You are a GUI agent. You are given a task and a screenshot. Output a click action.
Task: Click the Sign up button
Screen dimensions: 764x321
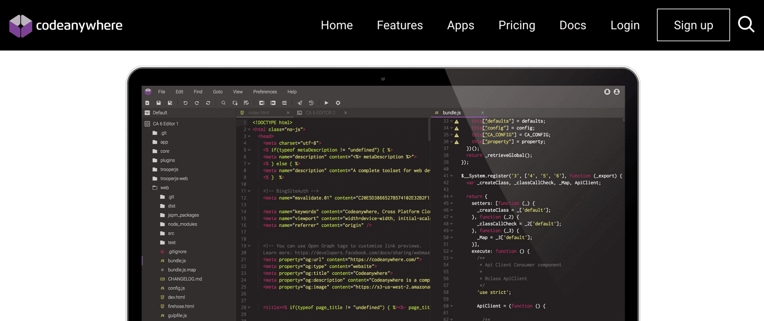(693, 25)
